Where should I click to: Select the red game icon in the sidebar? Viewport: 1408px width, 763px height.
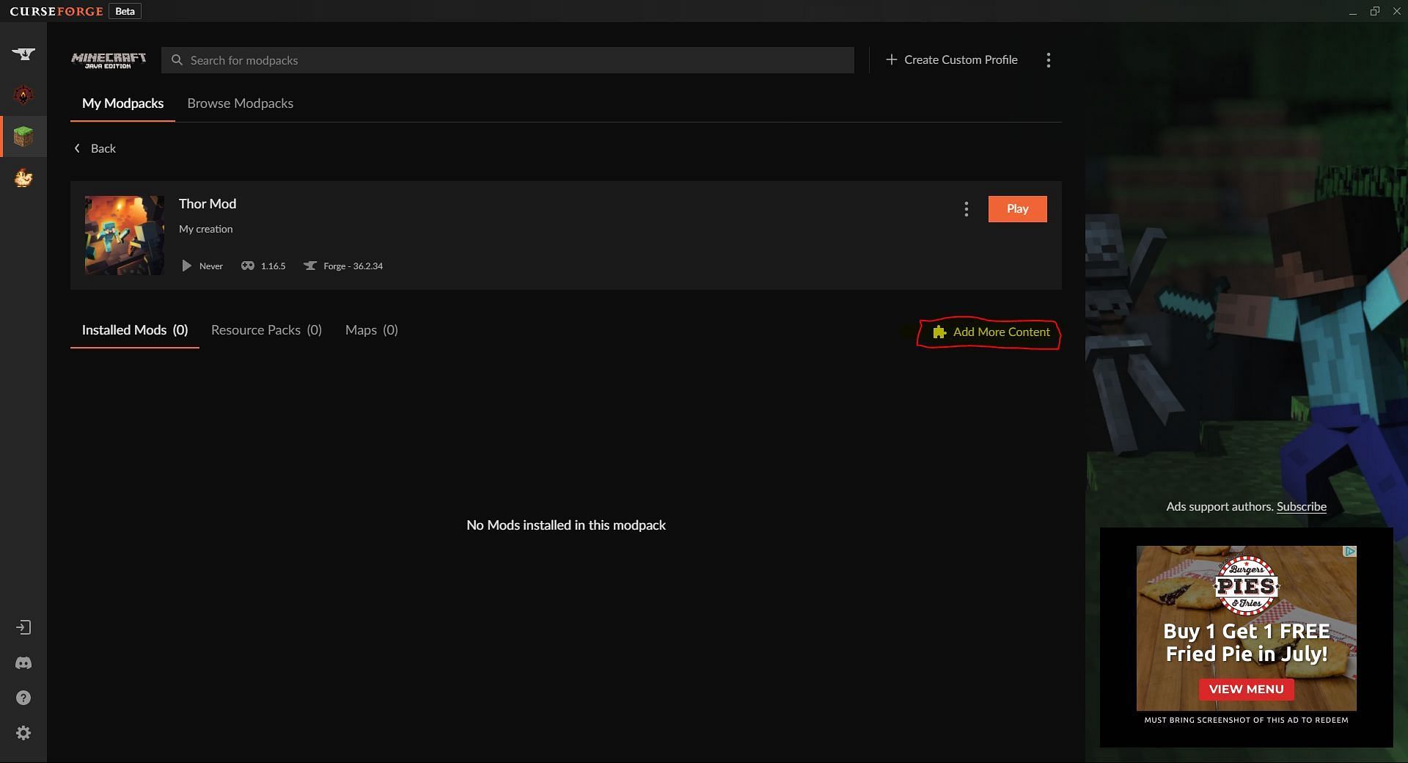(23, 95)
